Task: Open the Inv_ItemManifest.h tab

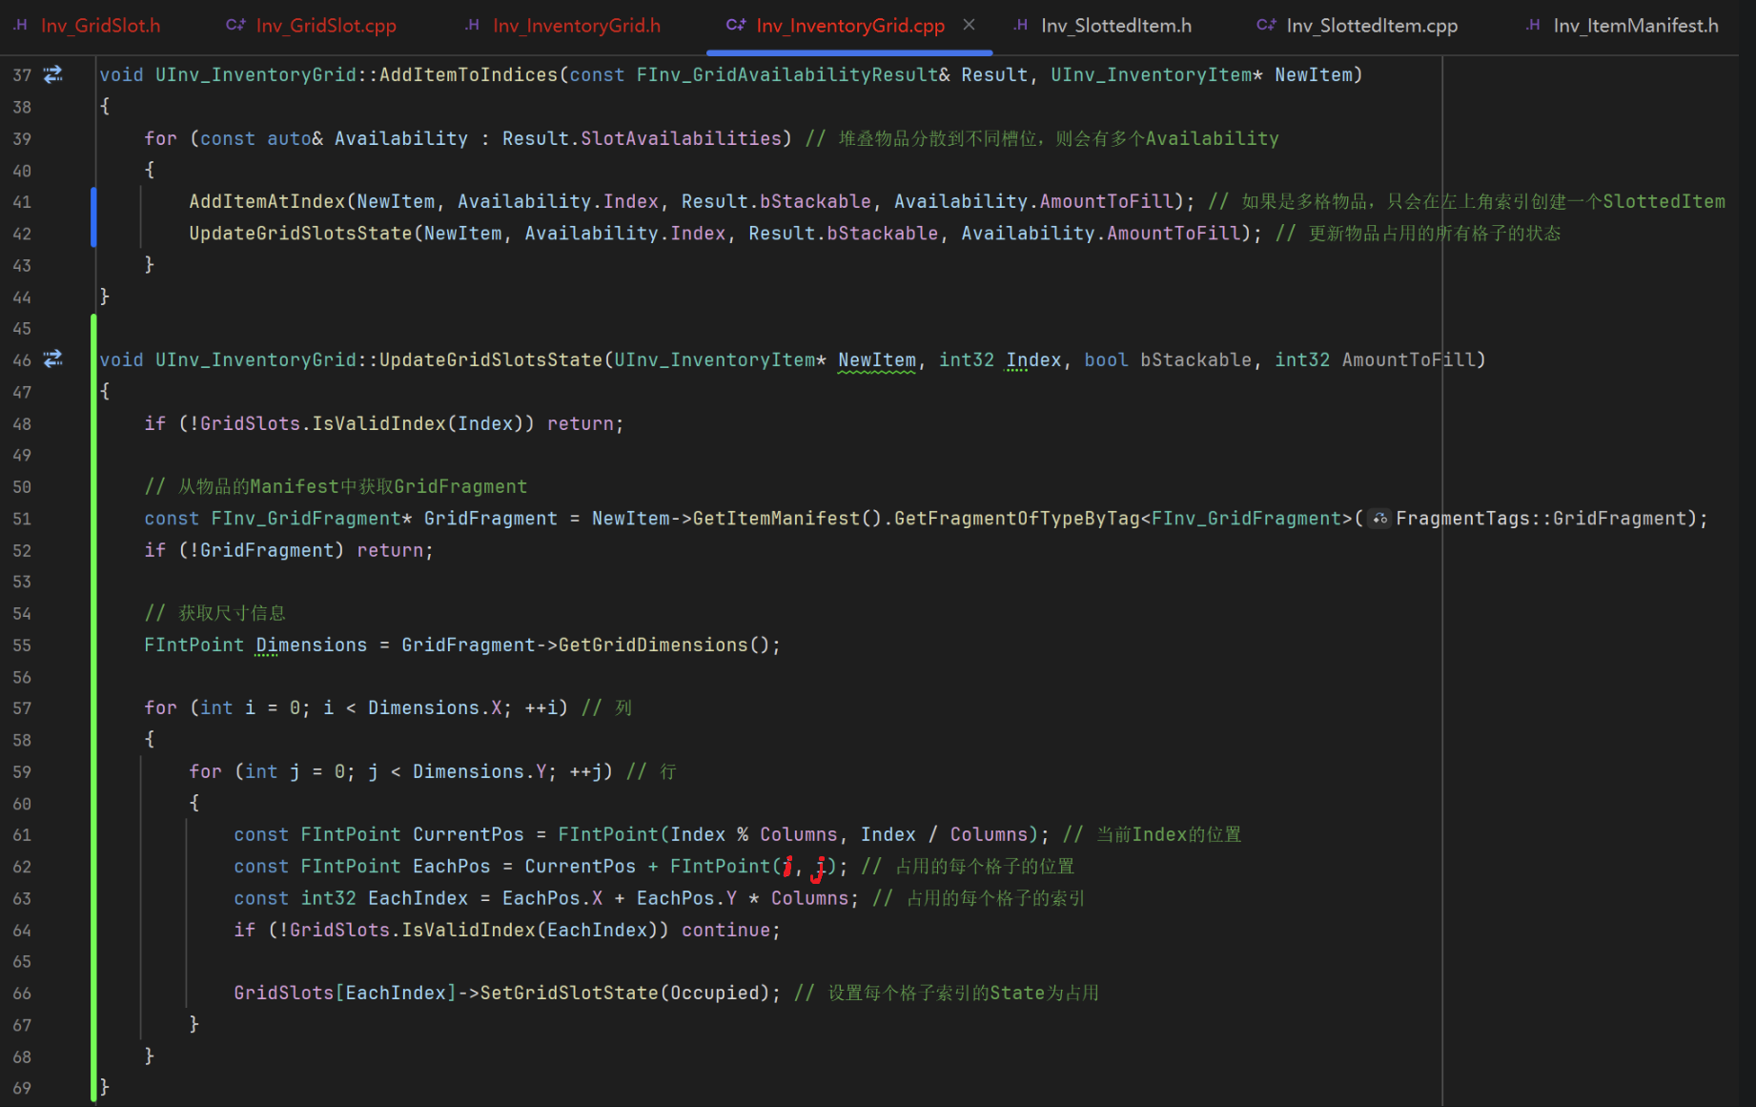Action: pos(1623,26)
